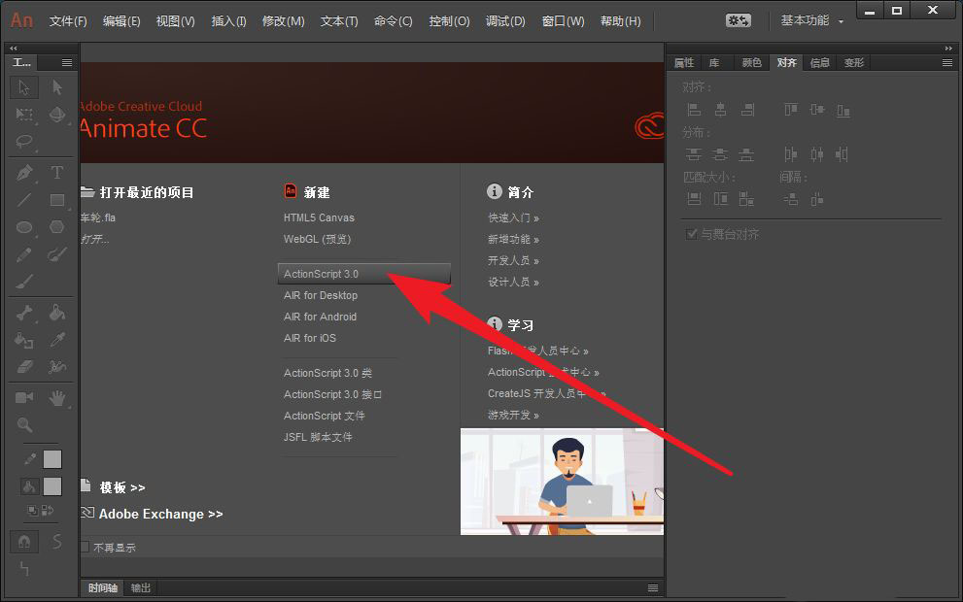Select the Line tool

pos(24,200)
